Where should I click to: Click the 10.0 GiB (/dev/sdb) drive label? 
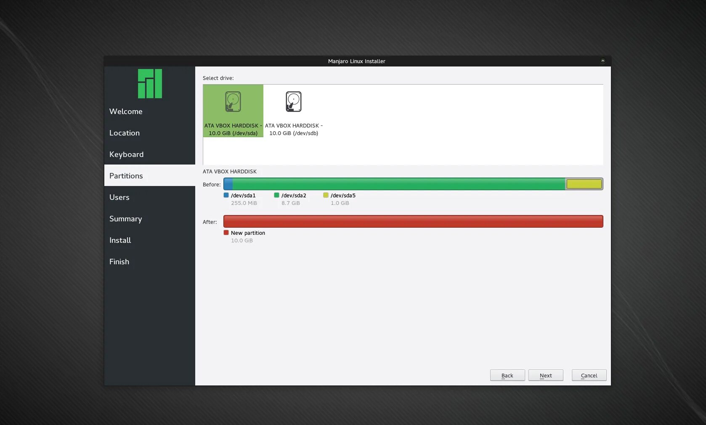294,133
